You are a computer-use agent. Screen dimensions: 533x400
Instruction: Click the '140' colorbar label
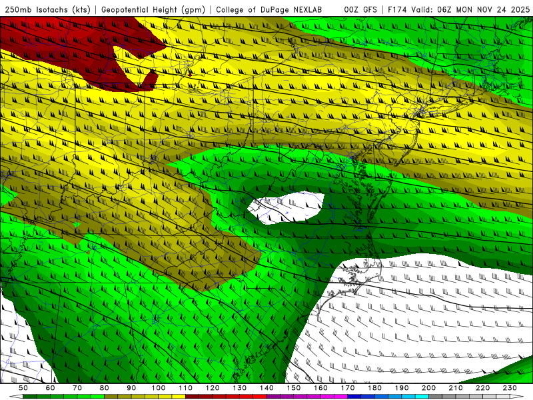(x=266, y=388)
